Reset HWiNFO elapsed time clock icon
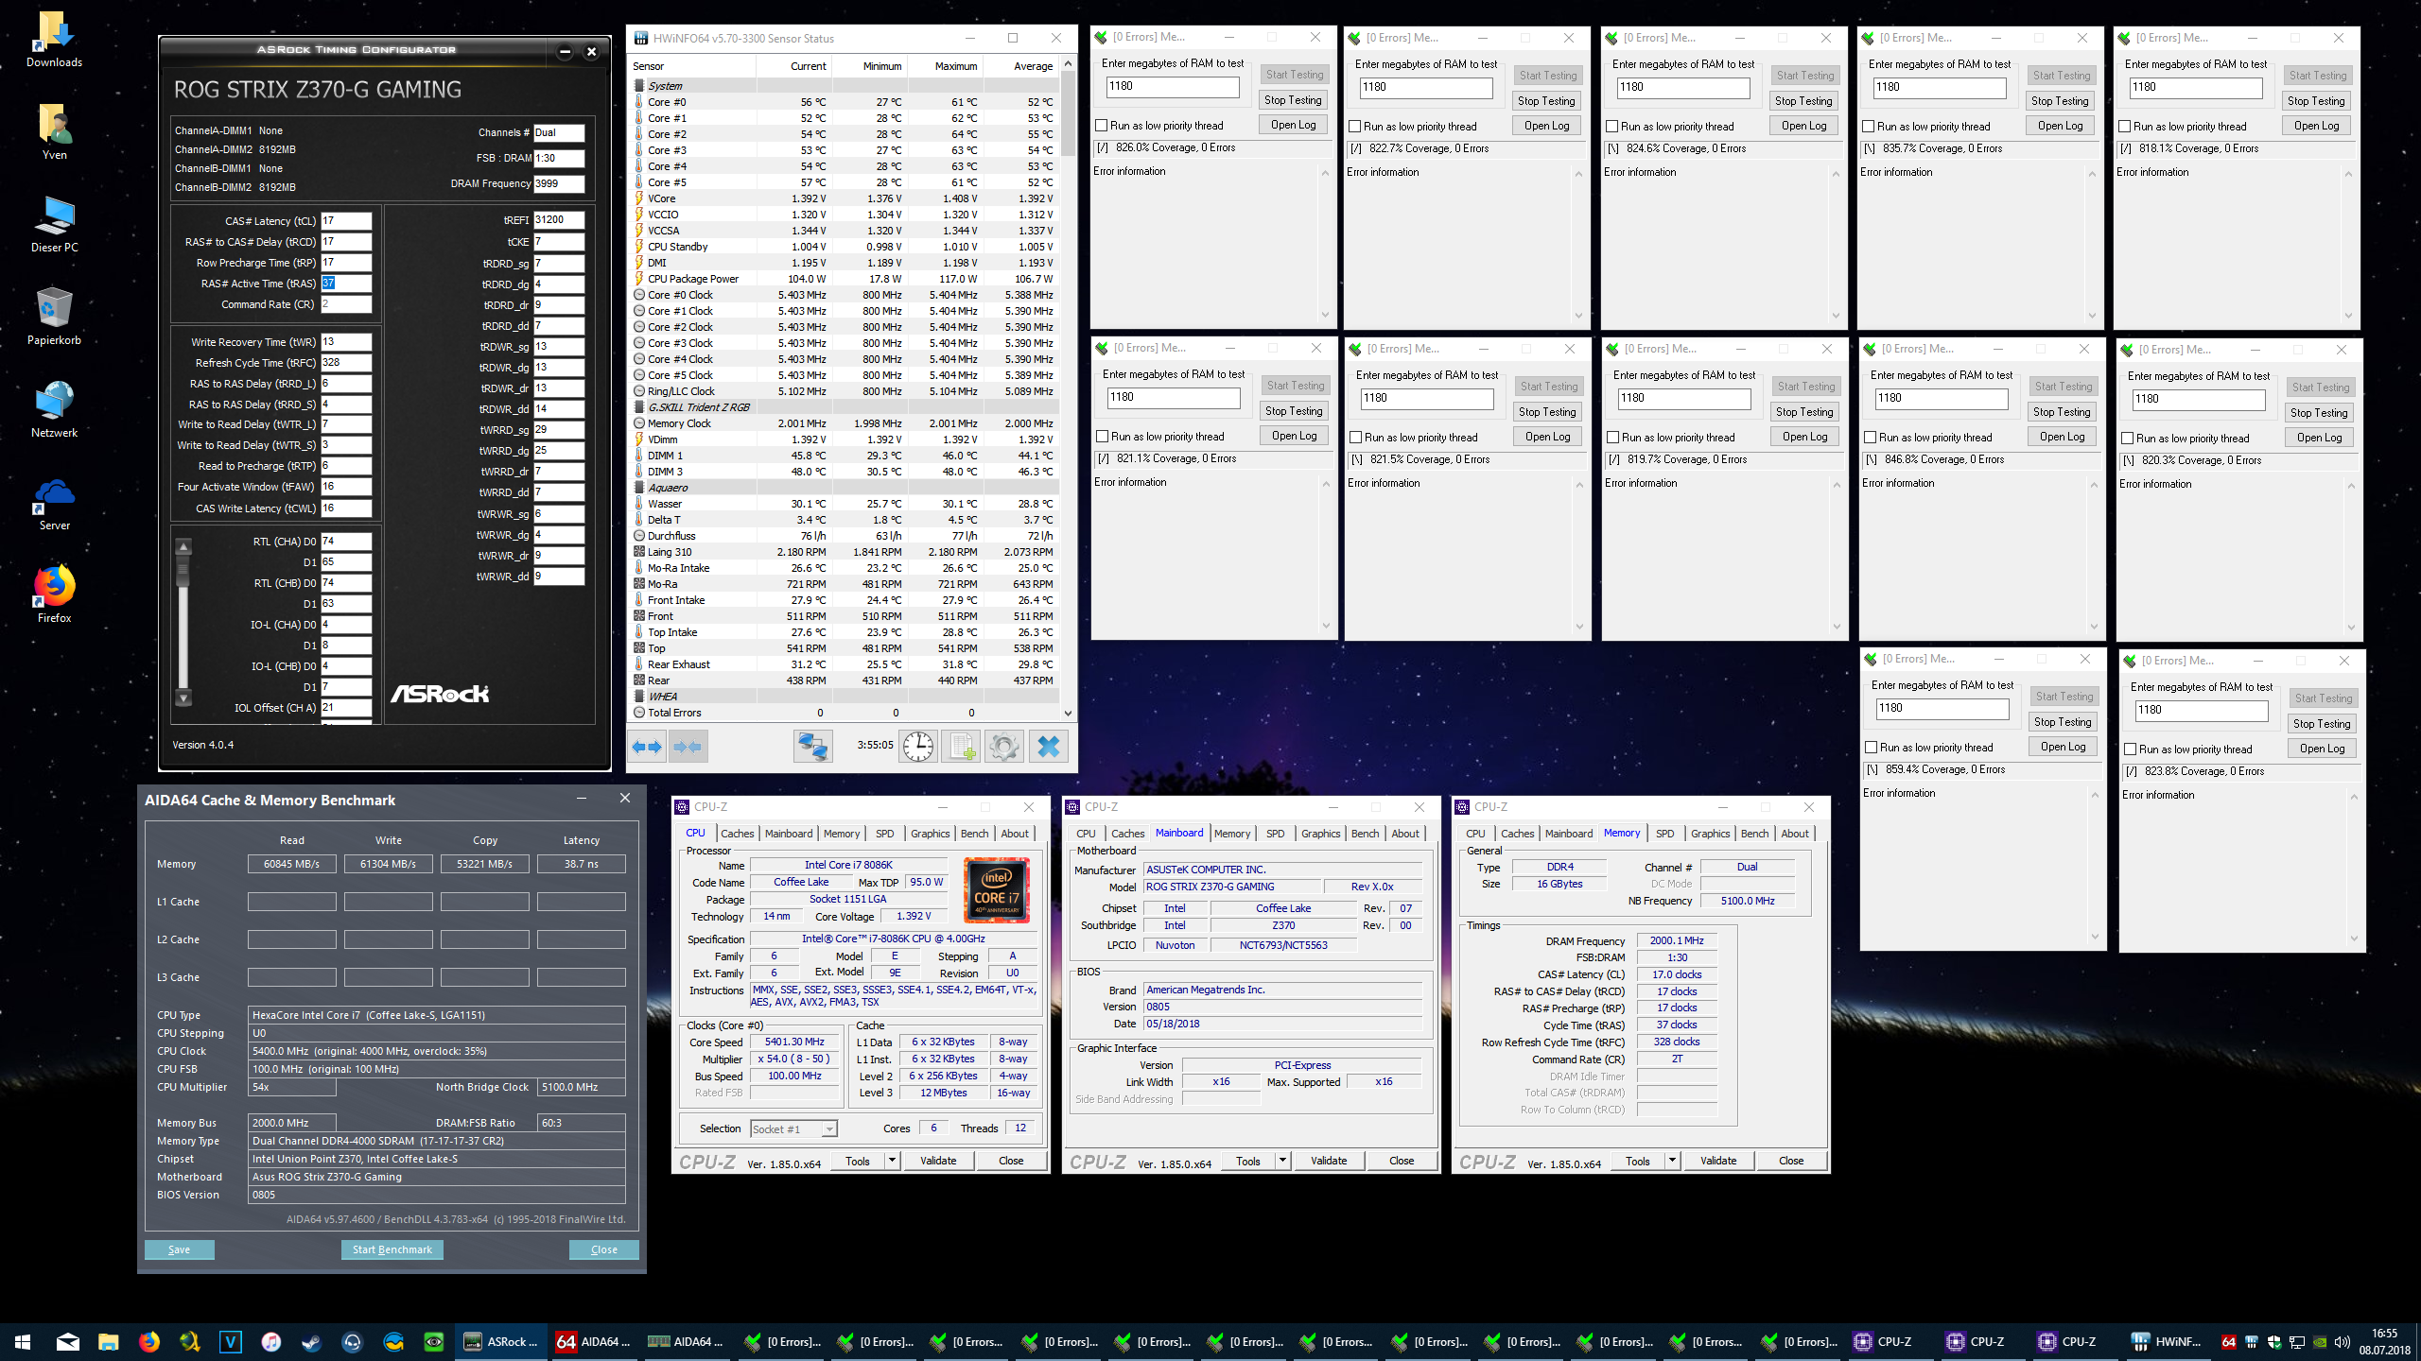Screen dimensions: 2421x1361 (x=917, y=747)
